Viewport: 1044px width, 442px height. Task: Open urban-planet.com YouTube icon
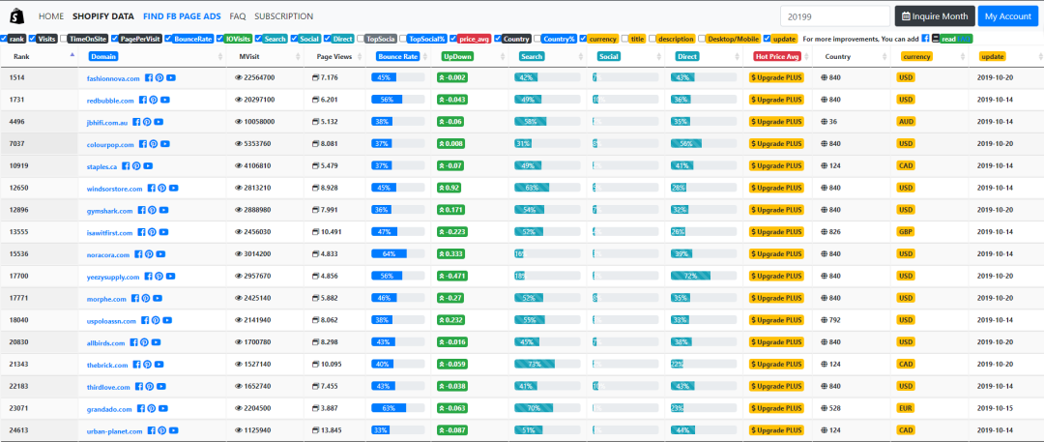pos(173,430)
